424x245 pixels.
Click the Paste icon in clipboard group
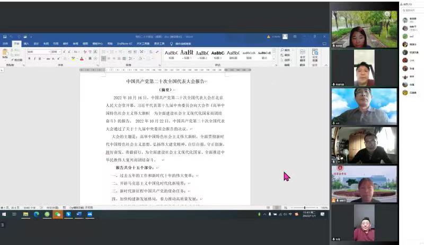click(5, 53)
